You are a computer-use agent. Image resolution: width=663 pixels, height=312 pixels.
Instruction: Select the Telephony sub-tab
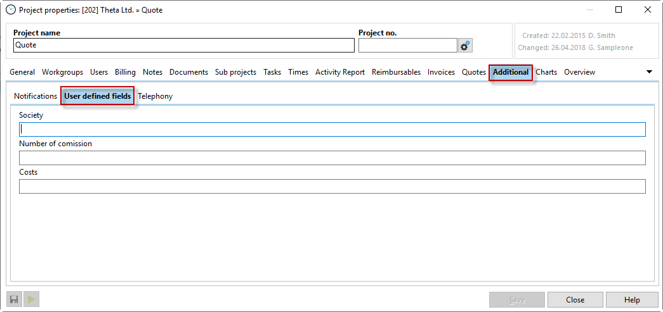(155, 96)
